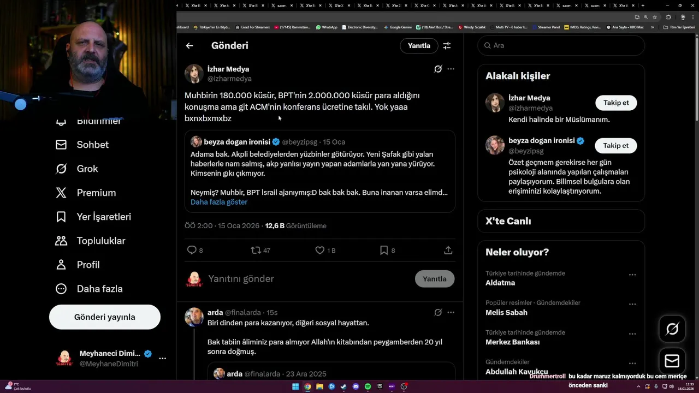Open options for Melis Sabah trend
The height and width of the screenshot is (393, 699).
pyautogui.click(x=632, y=304)
